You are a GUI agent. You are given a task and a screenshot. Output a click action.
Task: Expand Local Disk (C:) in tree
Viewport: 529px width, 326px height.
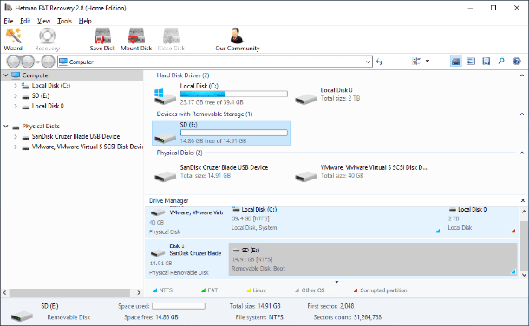point(16,86)
